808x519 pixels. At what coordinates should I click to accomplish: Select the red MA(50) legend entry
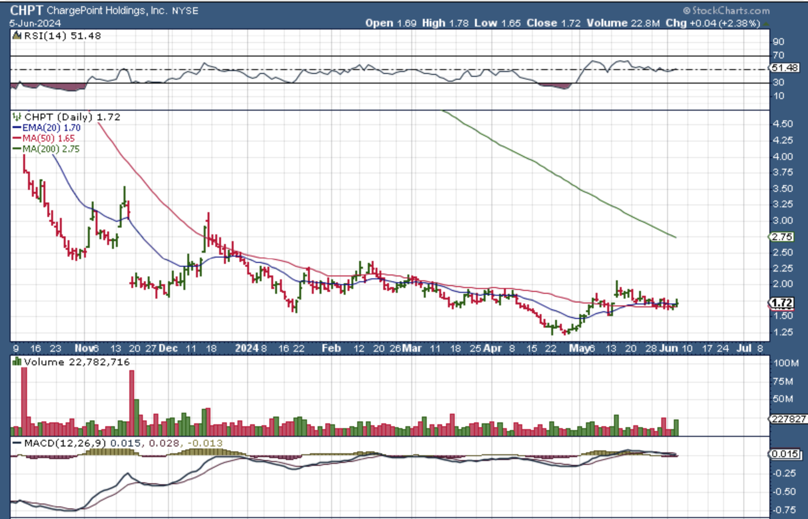pos(44,138)
